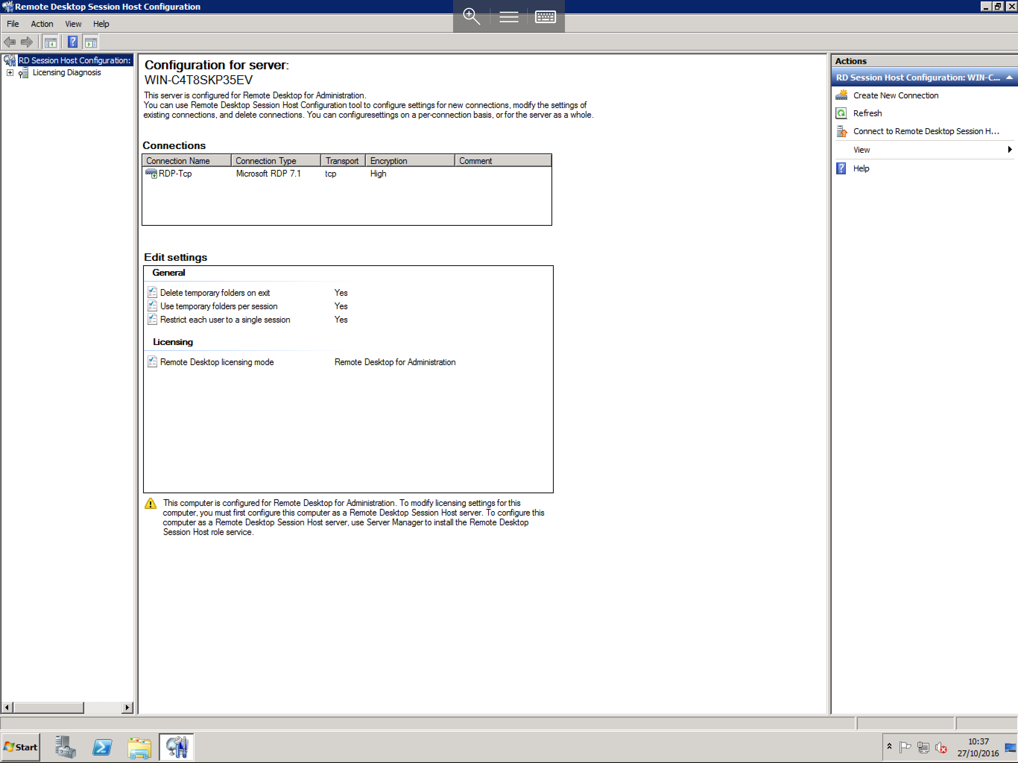
Task: Click the Connect to Remote Desktop Session icon
Action: (x=841, y=131)
